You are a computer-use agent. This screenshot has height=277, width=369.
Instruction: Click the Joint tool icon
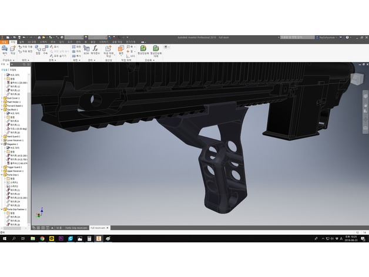pos(38,49)
